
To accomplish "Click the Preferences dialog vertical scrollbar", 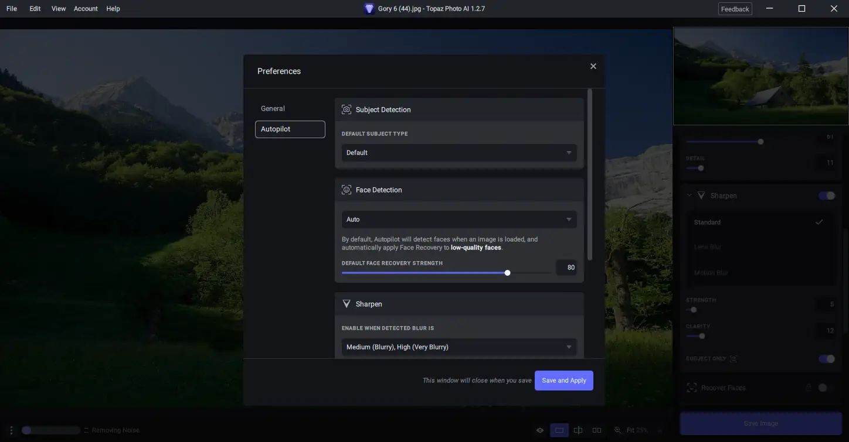I will [590, 174].
